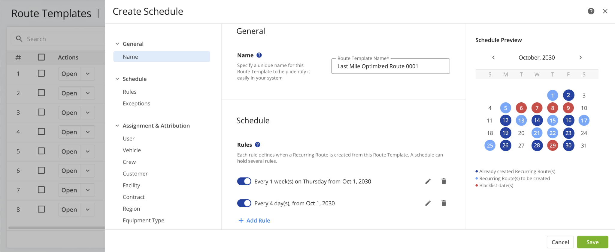615x252 pixels.
Task: Click date 29 in the calendar
Action: (553, 145)
